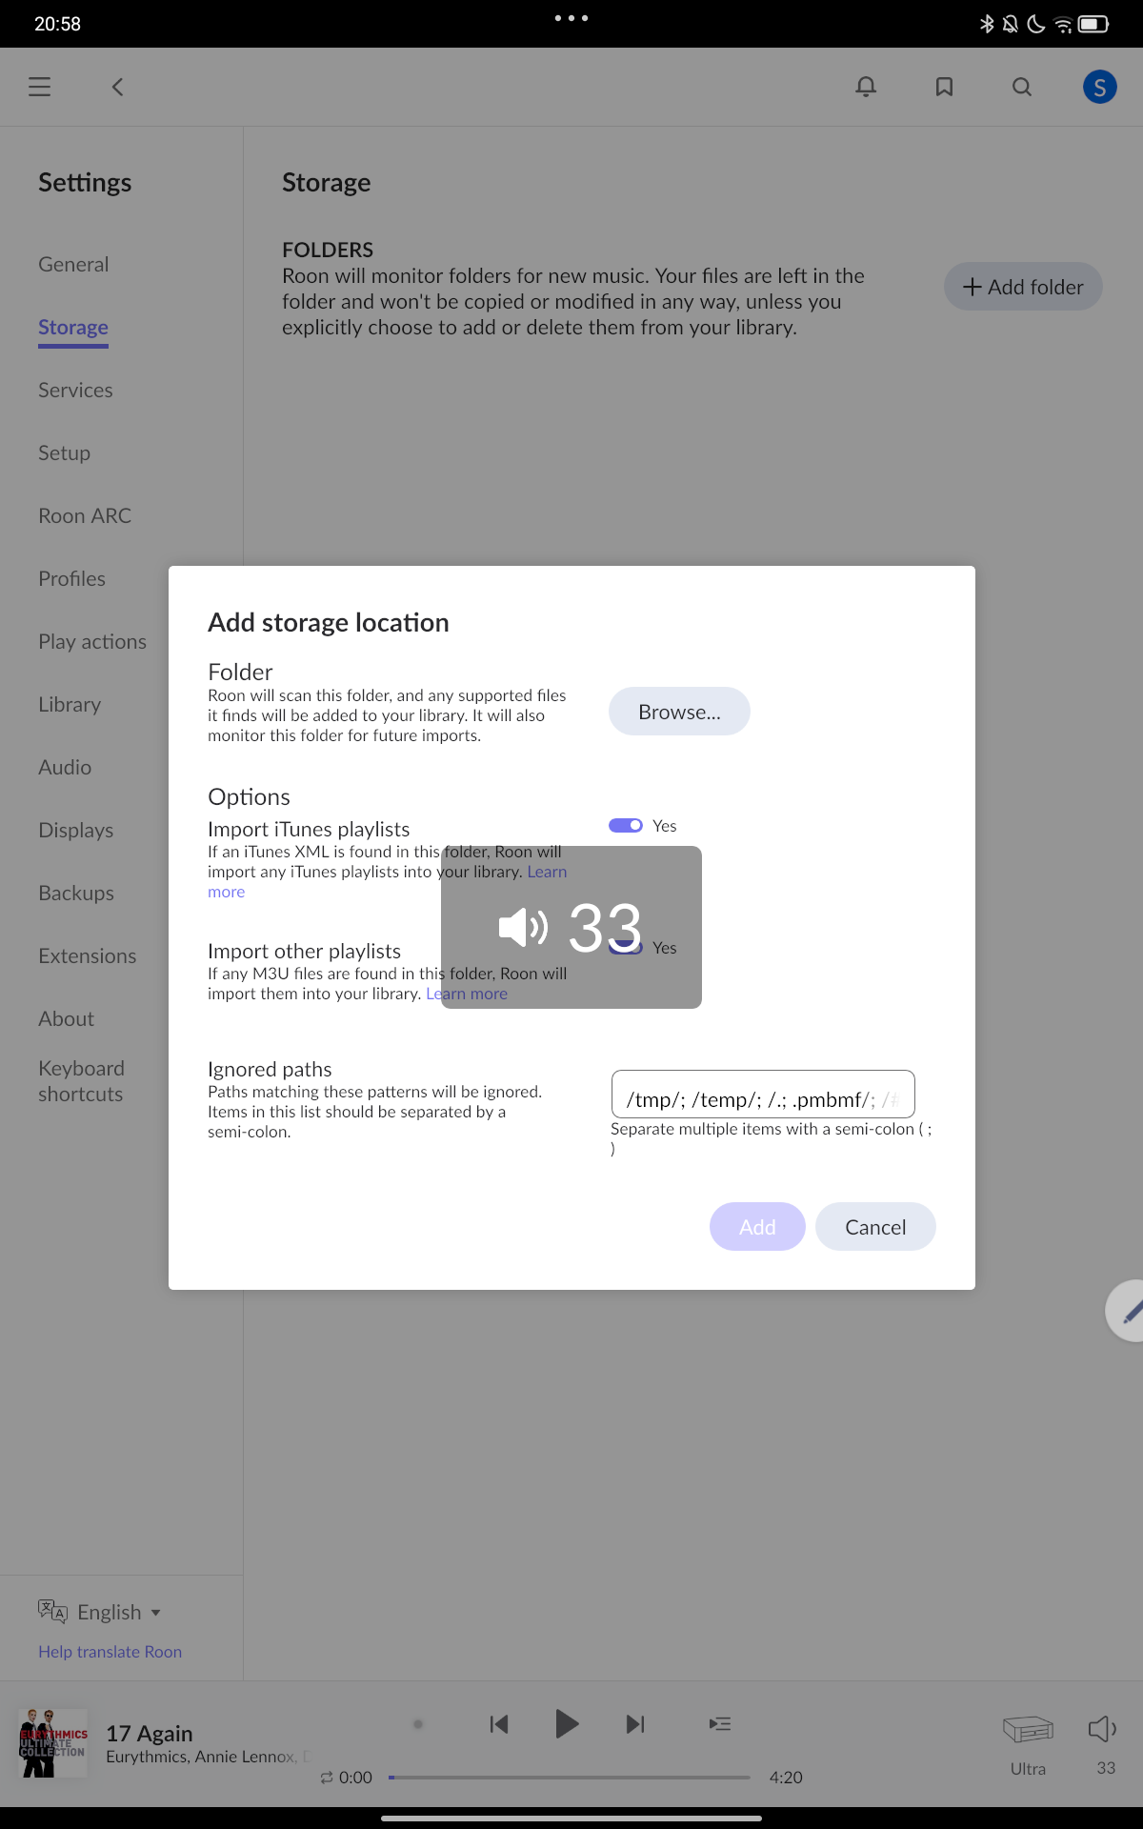Click the track progress seek bar
Screen dimensions: 1143x1829
click(570, 1777)
